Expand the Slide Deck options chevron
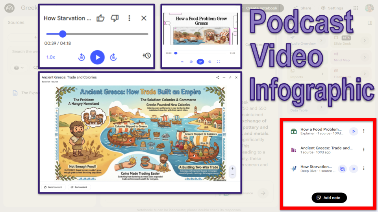This screenshot has height=212, width=378. (365, 40)
